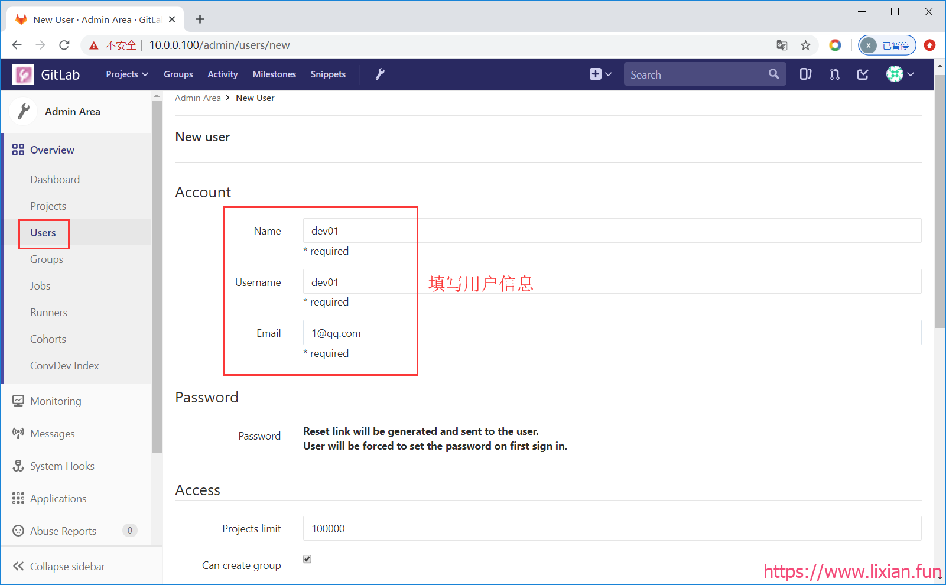Click the Username input field

coord(612,281)
